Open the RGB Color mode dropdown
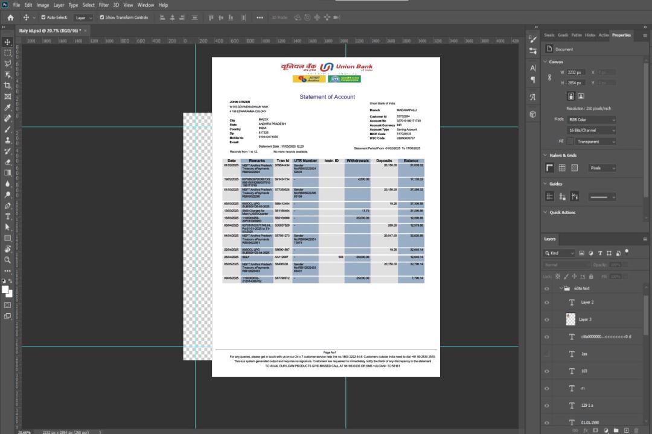The image size is (652, 434). point(591,119)
